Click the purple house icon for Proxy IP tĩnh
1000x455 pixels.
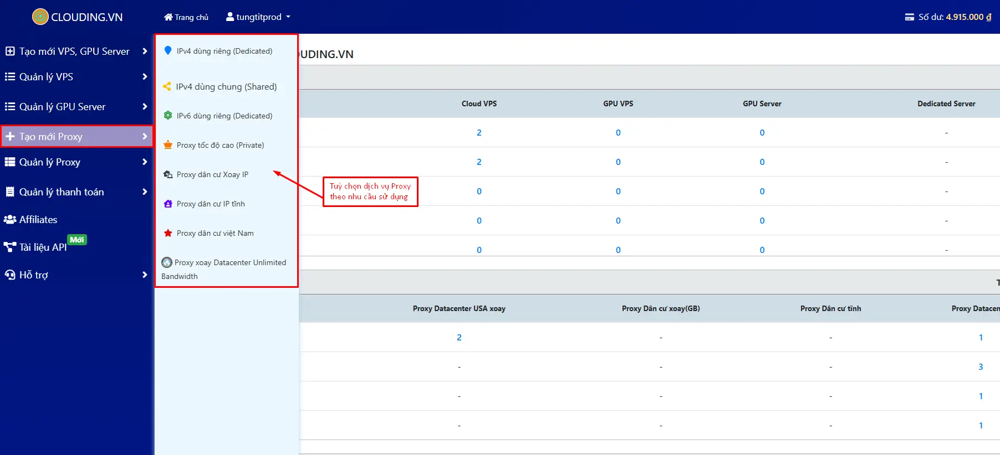click(x=168, y=204)
